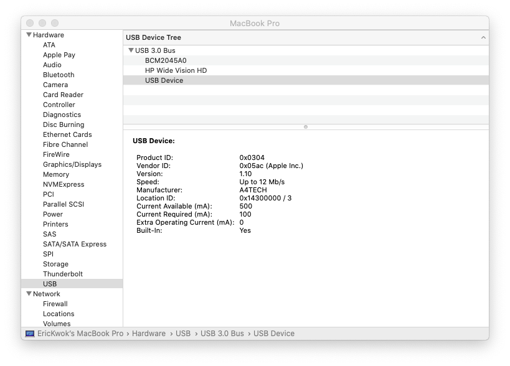The width and height of the screenshot is (510, 366).
Task: Select the highlighted USB sidebar item
Action: click(72, 284)
